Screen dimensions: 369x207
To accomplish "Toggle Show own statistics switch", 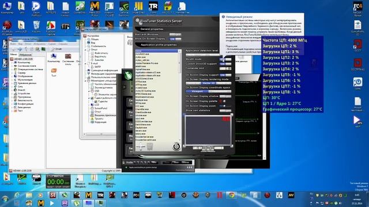I will coord(225,110).
